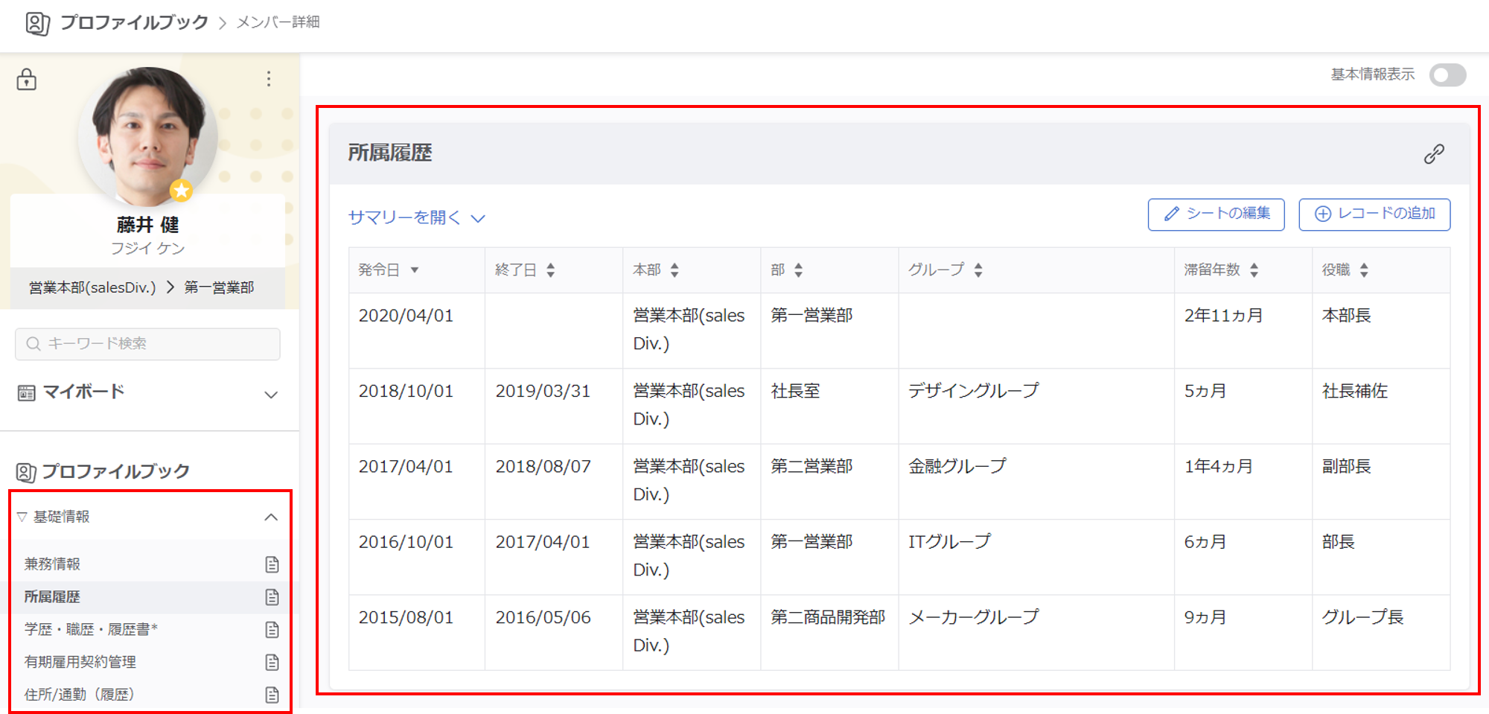Sort by 終了日 column arrows
Image resolution: width=1489 pixels, height=714 pixels.
tap(550, 270)
